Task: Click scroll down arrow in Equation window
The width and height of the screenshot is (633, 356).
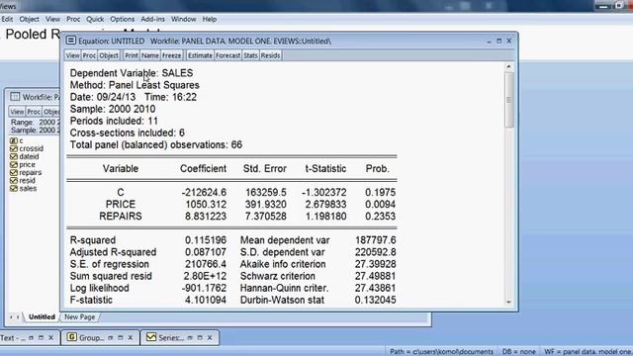Action: coord(508,302)
